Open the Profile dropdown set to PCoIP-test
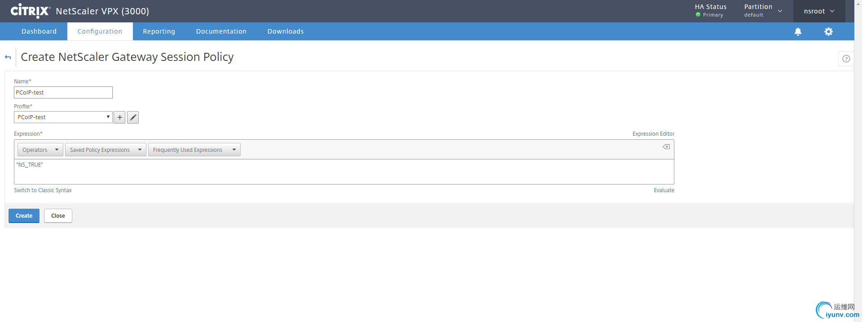Image resolution: width=862 pixels, height=322 pixels. (x=63, y=117)
